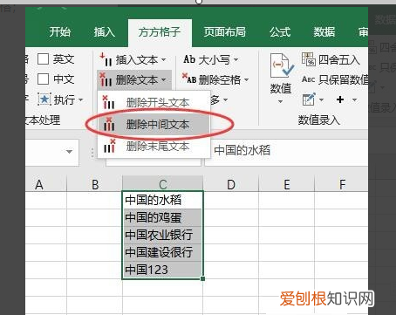The image size is (396, 315).
Task: Select column A header
Action: click(x=46, y=184)
